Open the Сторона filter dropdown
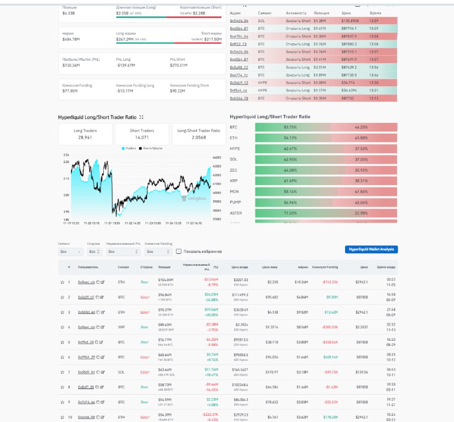 94,252
